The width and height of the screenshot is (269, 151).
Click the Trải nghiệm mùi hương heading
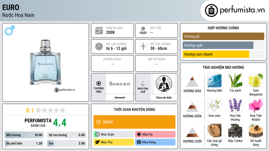(223, 67)
